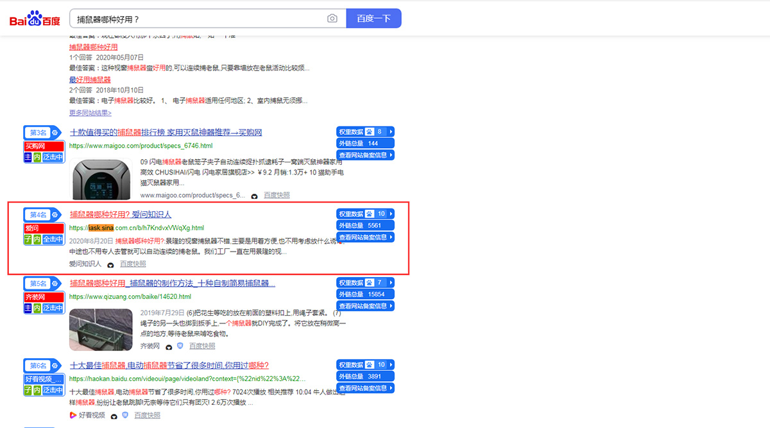Open 百度快照 of the 好看视频 result

[x=147, y=415]
